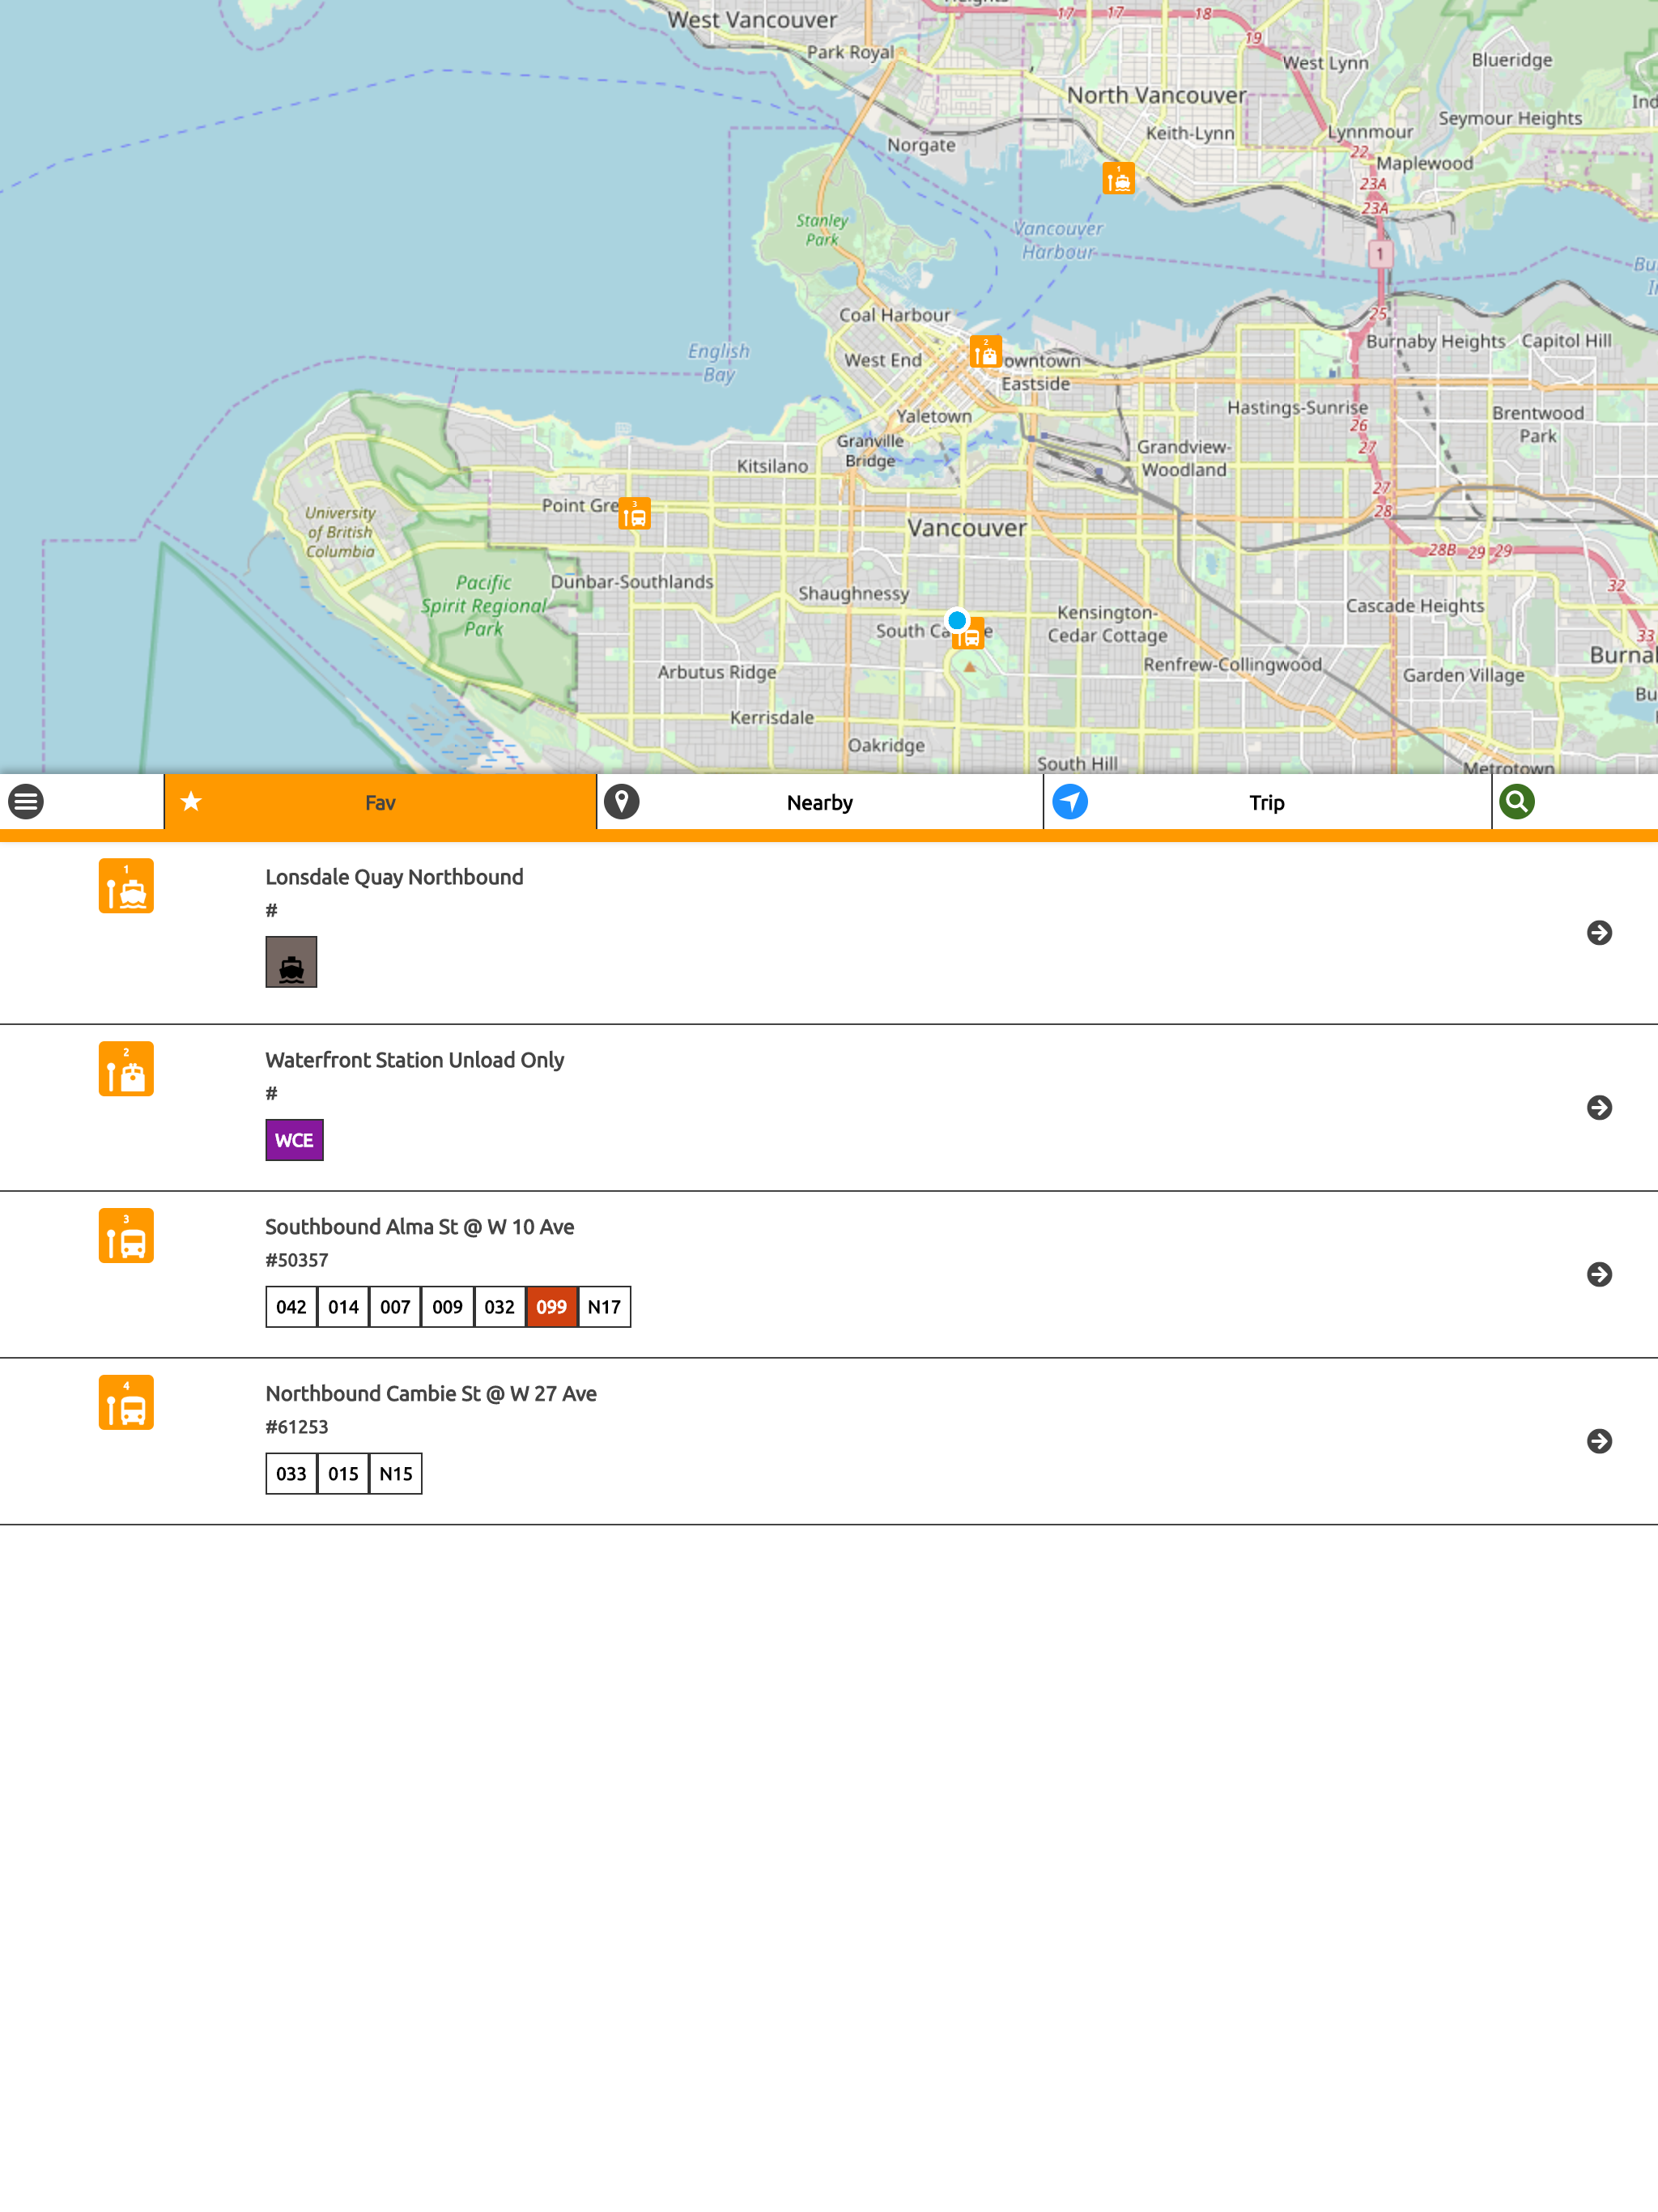Image resolution: width=1658 pixels, height=2212 pixels.
Task: Click North Vancouver label on map
Action: pyautogui.click(x=1157, y=95)
